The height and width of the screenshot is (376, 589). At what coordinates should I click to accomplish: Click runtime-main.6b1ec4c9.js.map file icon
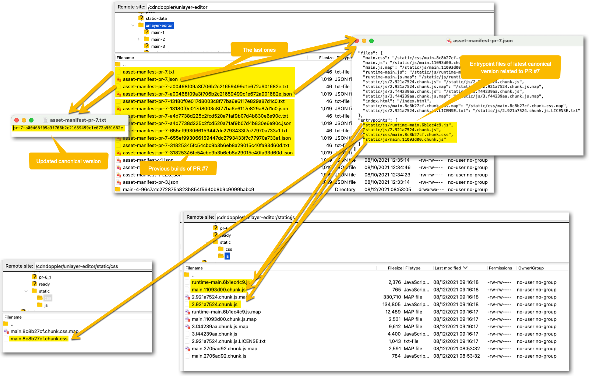pos(187,312)
